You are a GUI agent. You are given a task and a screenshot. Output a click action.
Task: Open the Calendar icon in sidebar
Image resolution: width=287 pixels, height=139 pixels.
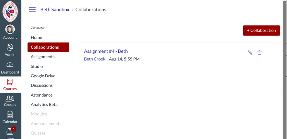coord(10,115)
